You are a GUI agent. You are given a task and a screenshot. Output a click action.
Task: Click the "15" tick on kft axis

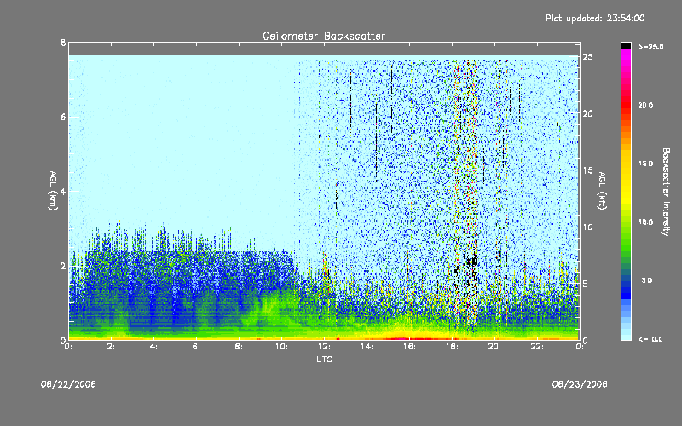(587, 170)
